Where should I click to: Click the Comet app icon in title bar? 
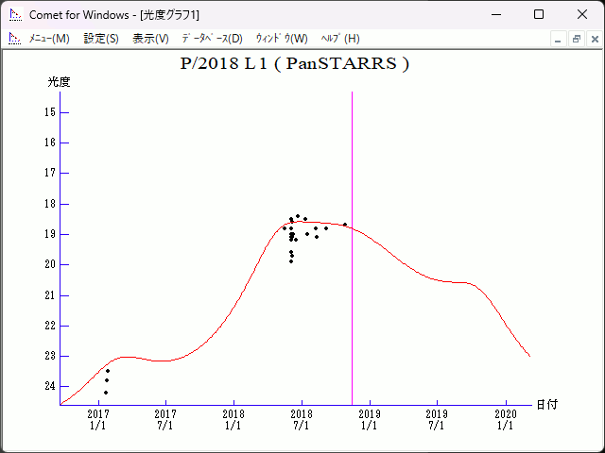[x=16, y=15]
